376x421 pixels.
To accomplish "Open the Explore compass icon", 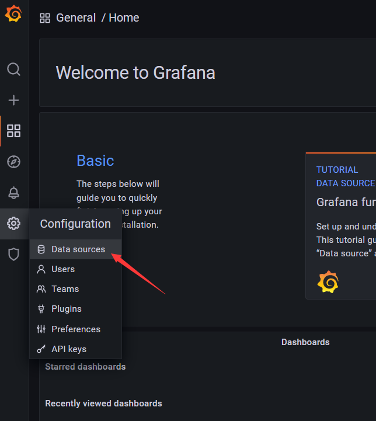I will pos(13,162).
